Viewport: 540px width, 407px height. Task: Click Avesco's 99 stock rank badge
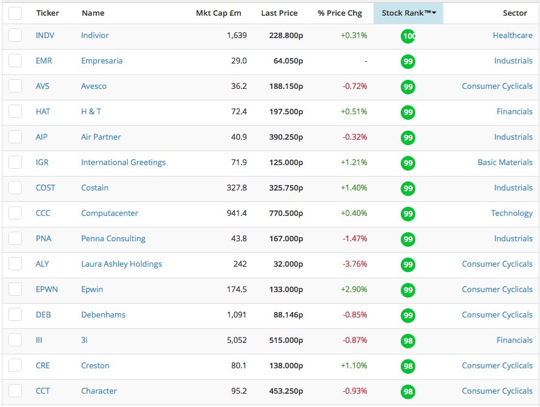[408, 87]
